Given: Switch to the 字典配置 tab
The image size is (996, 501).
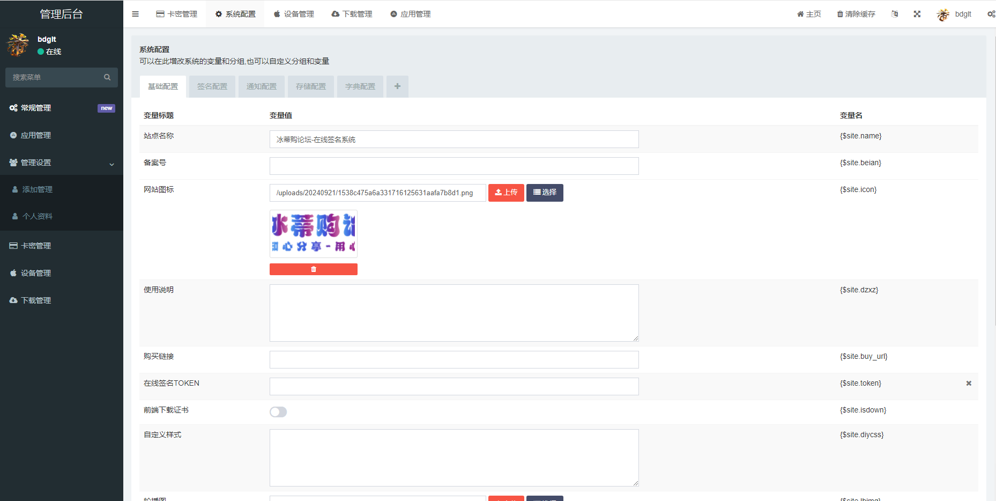Looking at the screenshot, I should click(360, 86).
